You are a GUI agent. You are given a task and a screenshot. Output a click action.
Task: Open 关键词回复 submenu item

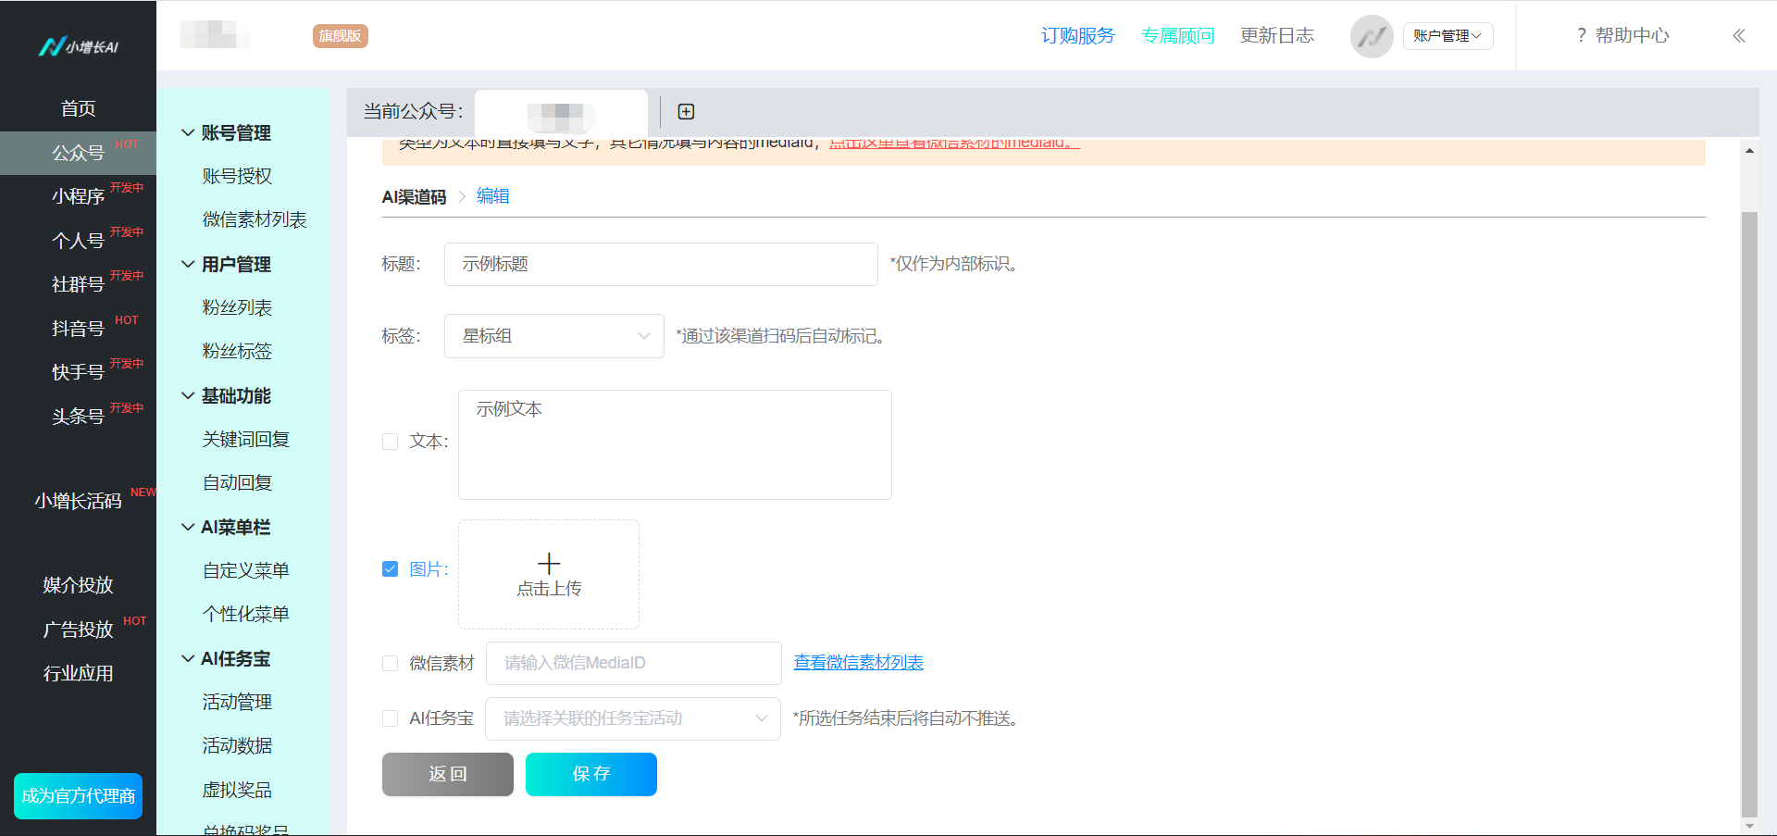click(x=246, y=439)
